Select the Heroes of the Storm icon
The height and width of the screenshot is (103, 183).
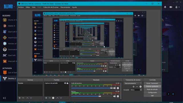pyautogui.click(x=5, y=43)
